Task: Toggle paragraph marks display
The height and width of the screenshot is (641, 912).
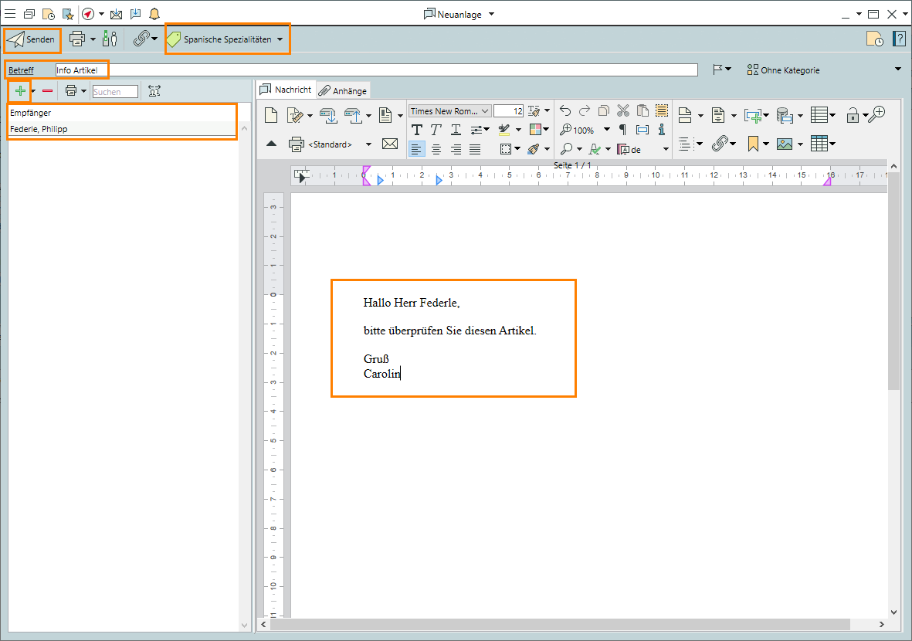Action: [x=623, y=130]
